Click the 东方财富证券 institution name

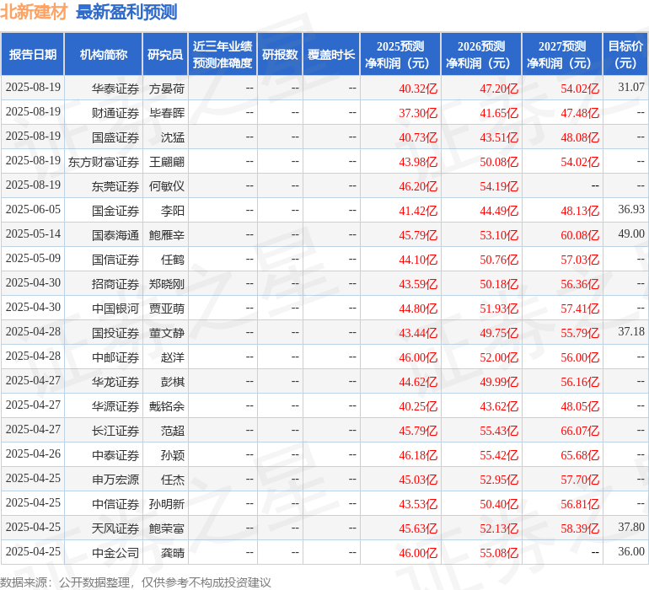(104, 161)
